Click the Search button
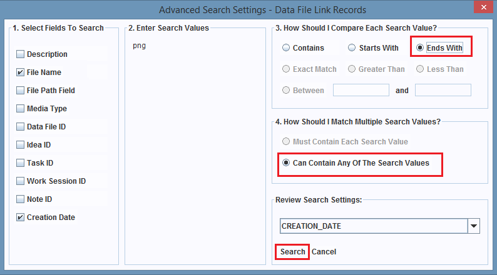 [x=292, y=252]
